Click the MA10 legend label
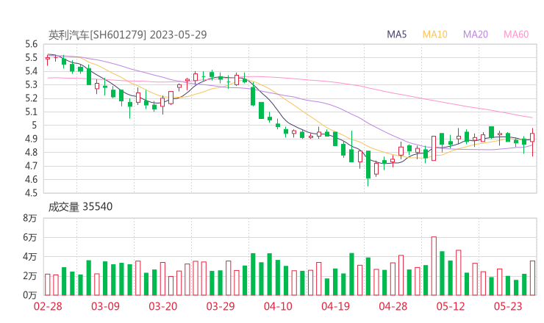 [x=434, y=35]
